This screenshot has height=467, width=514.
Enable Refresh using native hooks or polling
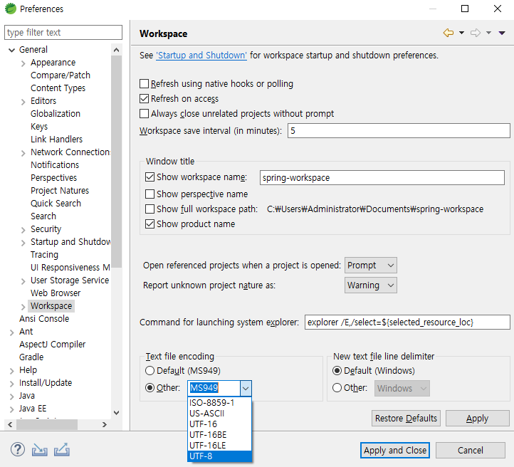(x=144, y=83)
